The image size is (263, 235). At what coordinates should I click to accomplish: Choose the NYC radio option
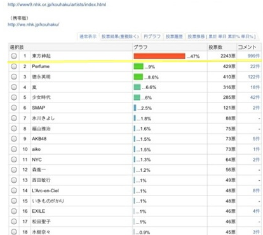(x=14, y=160)
